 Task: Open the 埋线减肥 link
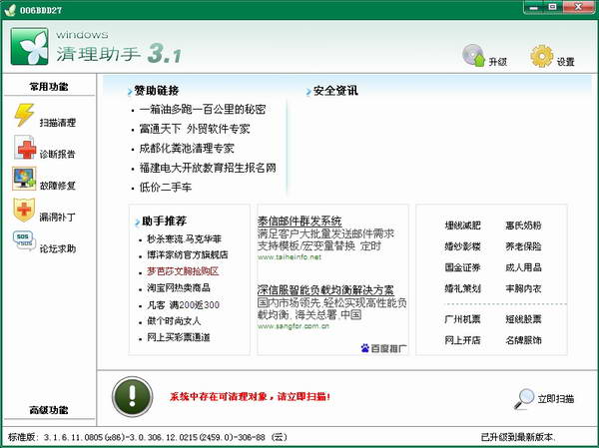click(462, 225)
